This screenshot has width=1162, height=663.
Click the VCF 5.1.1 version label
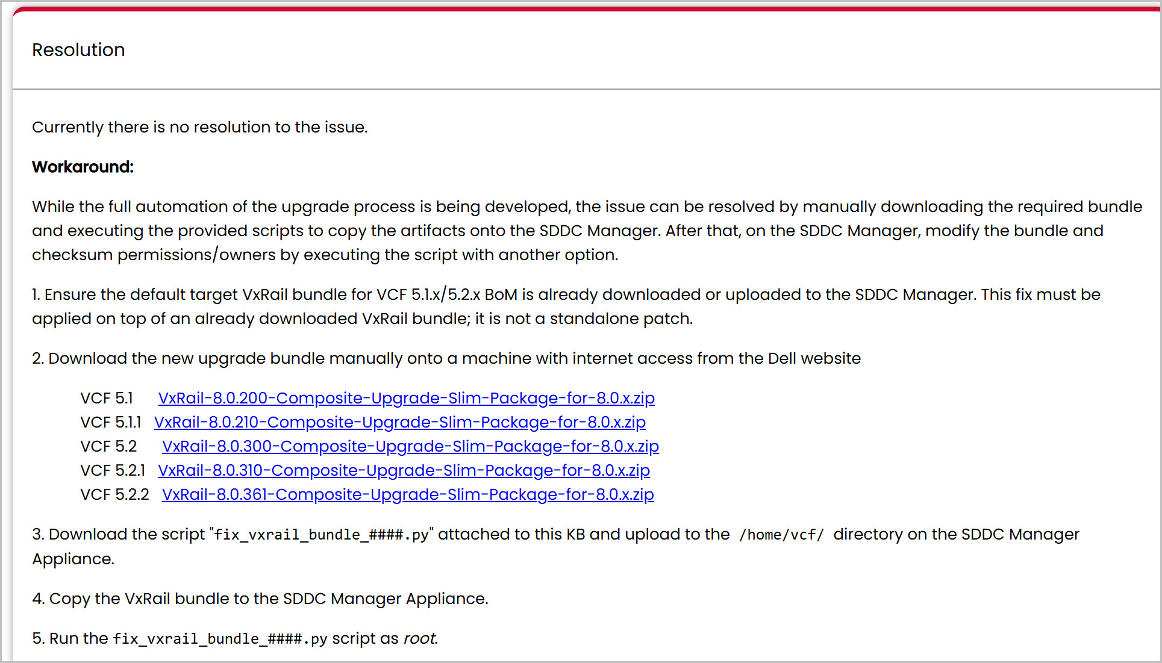click(x=110, y=422)
